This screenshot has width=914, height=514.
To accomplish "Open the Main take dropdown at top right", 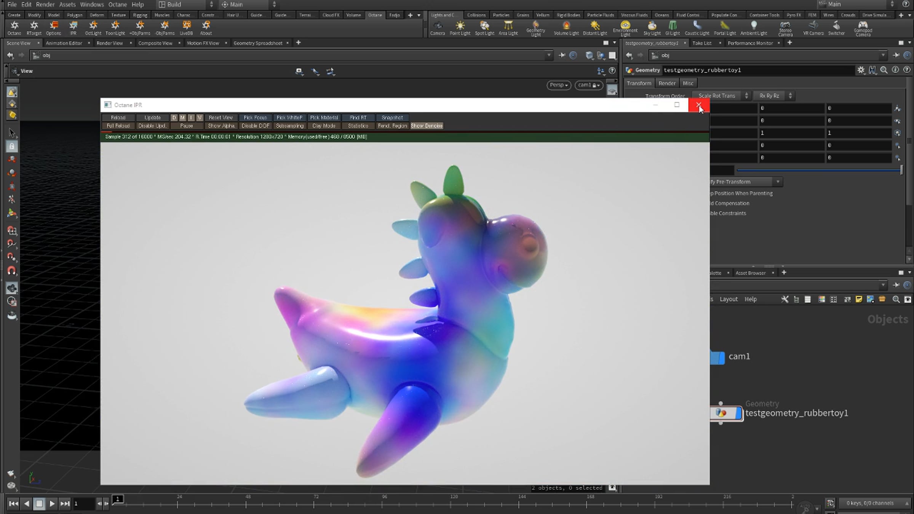I will coord(857,5).
